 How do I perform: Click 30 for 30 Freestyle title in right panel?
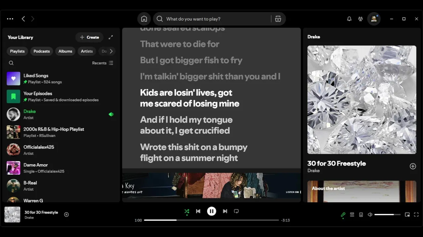pyautogui.click(x=336, y=163)
